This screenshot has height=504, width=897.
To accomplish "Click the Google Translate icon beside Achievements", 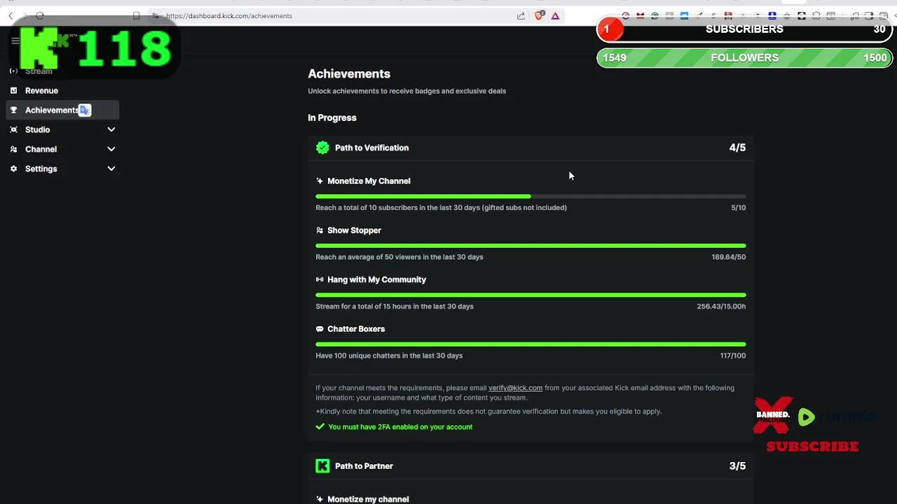I will [85, 110].
